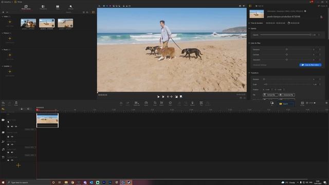329x185 pixels.
Task: Click the Export button
Action: tap(286, 104)
